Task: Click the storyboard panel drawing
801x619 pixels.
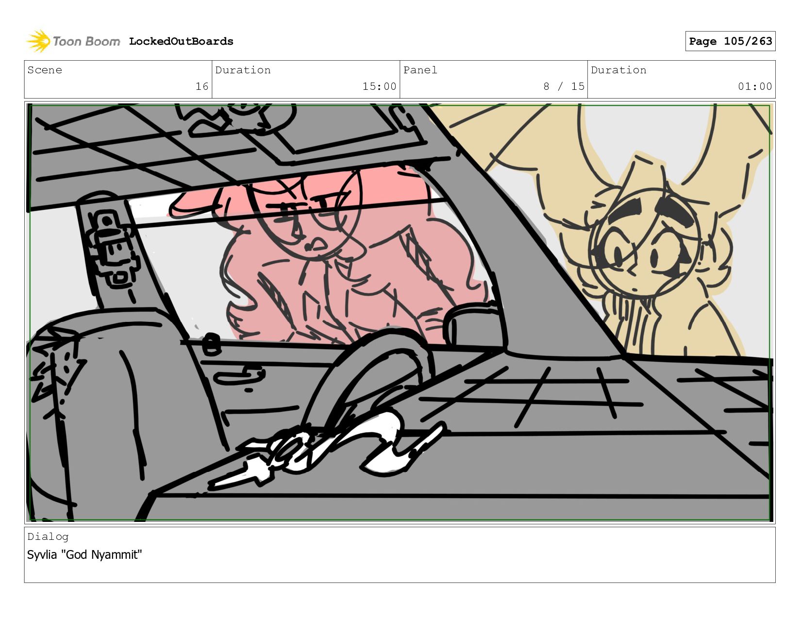Action: pyautogui.click(x=400, y=312)
